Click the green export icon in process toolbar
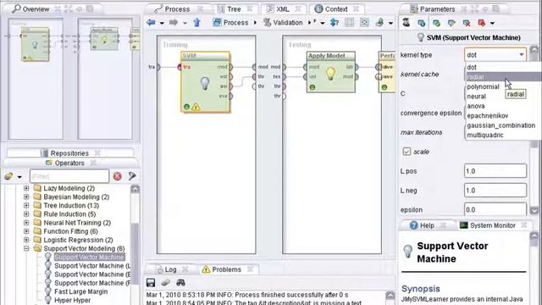542x305 pixels. [x=380, y=23]
